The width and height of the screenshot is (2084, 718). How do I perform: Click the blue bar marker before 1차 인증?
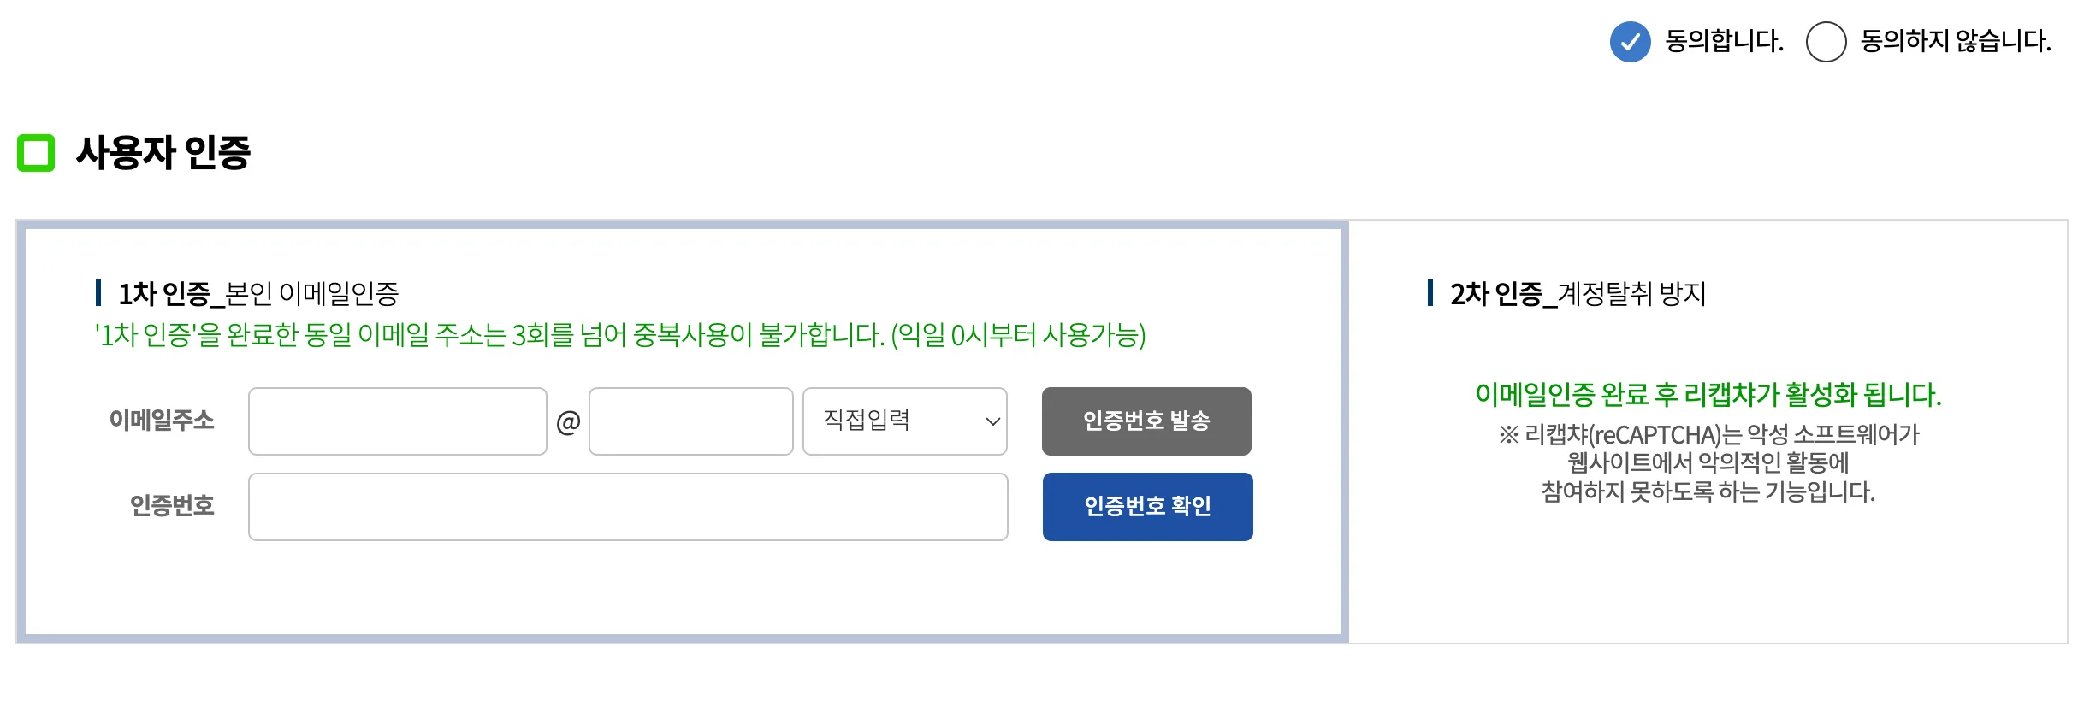coord(98,292)
